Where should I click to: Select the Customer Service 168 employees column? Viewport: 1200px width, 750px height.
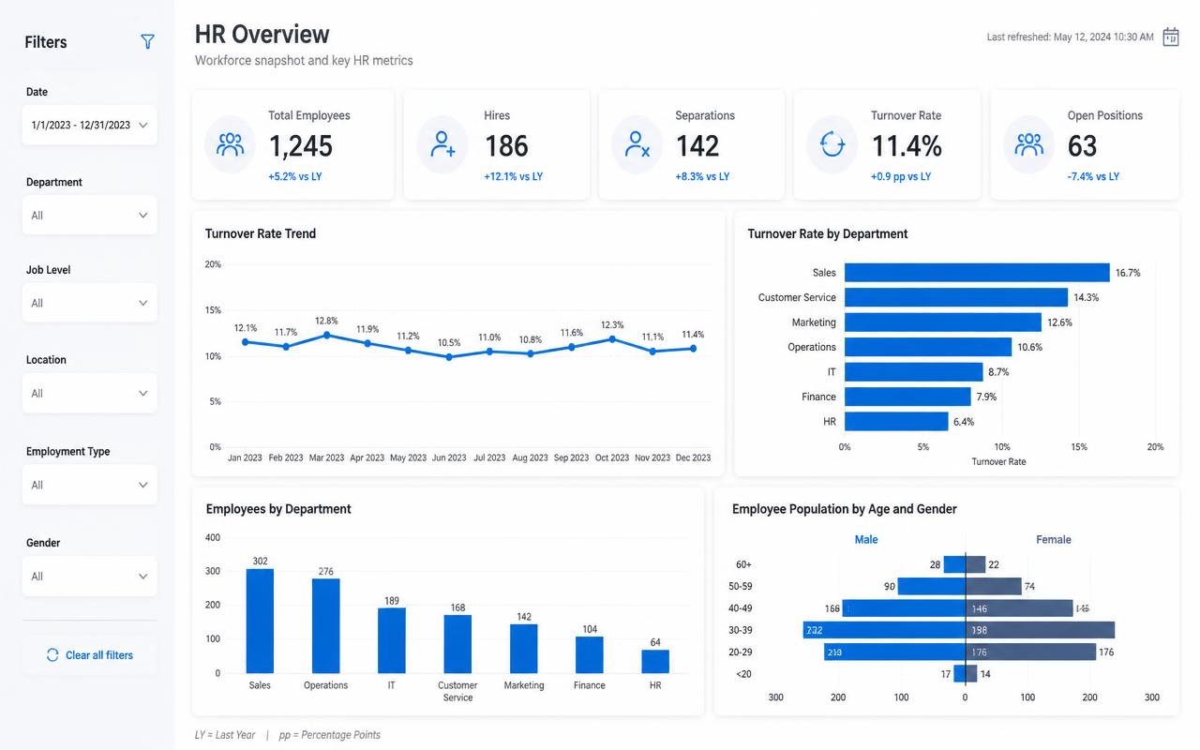[457, 644]
